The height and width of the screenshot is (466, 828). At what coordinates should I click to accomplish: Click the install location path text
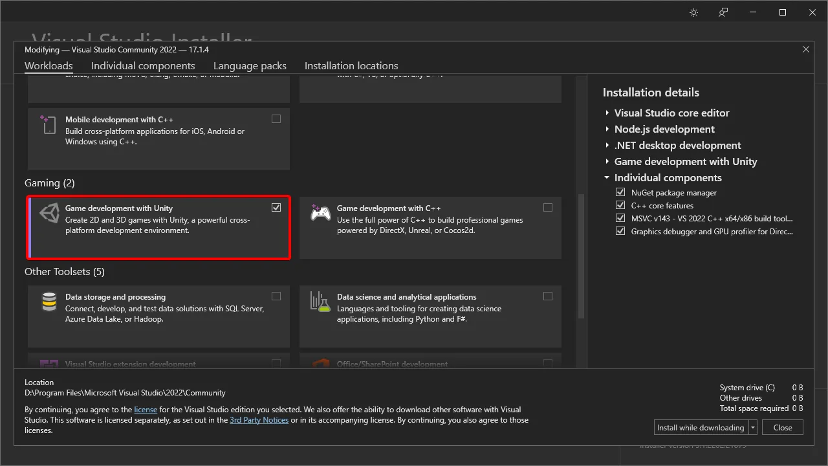tap(125, 393)
